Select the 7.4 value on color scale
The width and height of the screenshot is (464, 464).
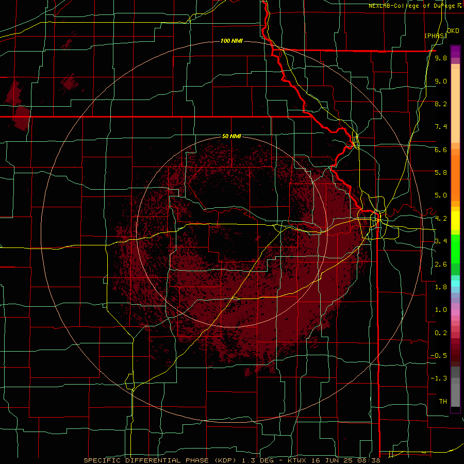(x=441, y=127)
